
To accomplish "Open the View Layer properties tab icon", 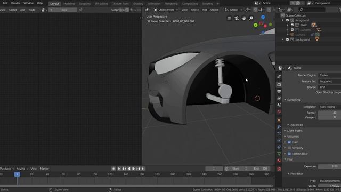I will tap(279, 98).
